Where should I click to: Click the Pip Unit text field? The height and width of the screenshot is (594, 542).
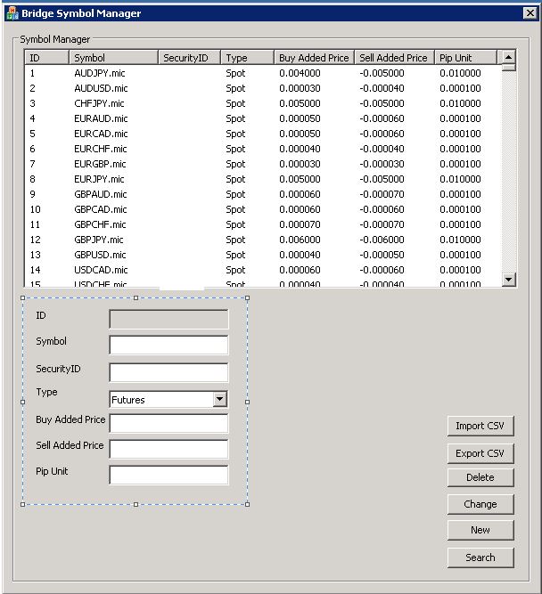pyautogui.click(x=168, y=475)
